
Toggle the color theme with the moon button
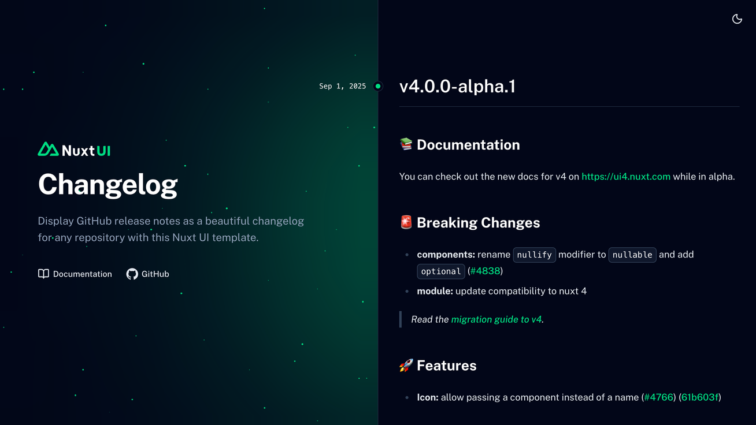tap(737, 18)
